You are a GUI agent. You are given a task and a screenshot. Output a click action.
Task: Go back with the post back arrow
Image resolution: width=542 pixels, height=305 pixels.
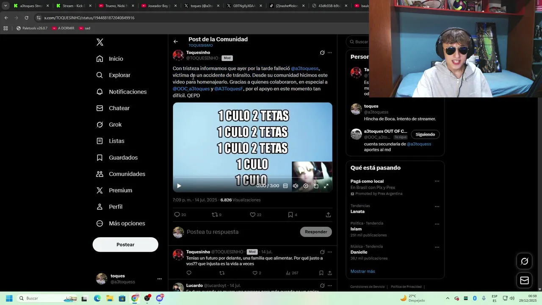176,42
